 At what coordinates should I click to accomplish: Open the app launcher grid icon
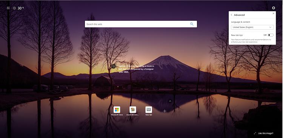(x=8, y=8)
